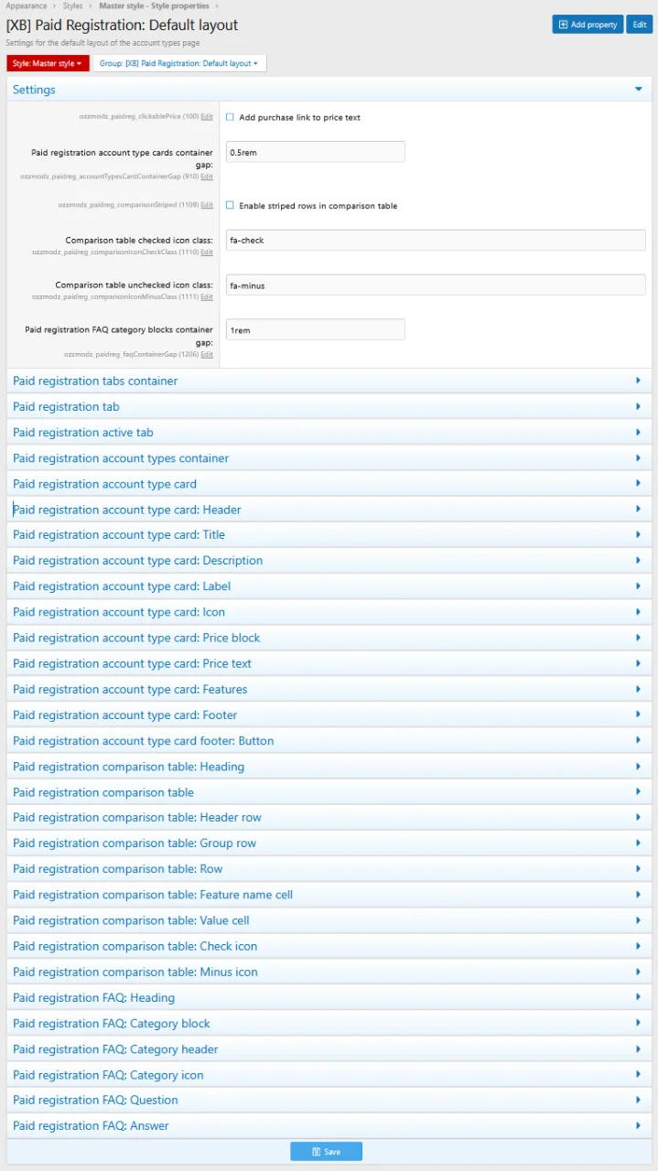Screen dimensions: 658x1171
Task: Click Edit link for faqContainerGap
Action: [x=207, y=354]
